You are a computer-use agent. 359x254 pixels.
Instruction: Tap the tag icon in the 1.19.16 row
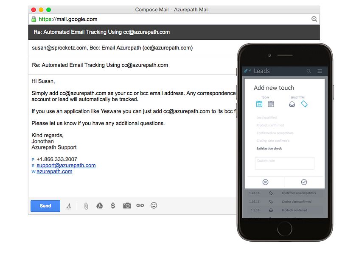[x=271, y=202]
